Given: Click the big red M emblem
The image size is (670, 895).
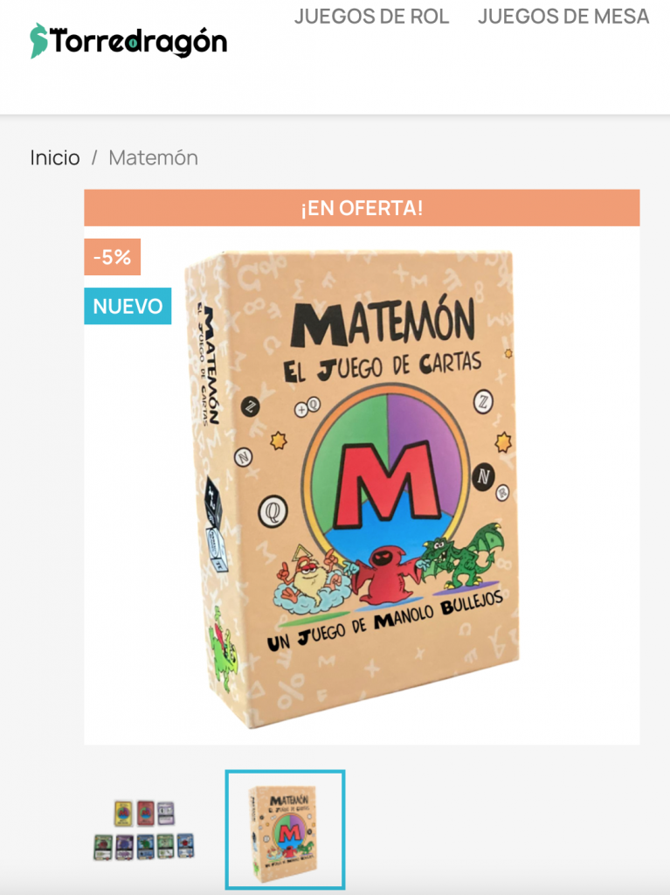Looking at the screenshot, I should pos(386,484).
